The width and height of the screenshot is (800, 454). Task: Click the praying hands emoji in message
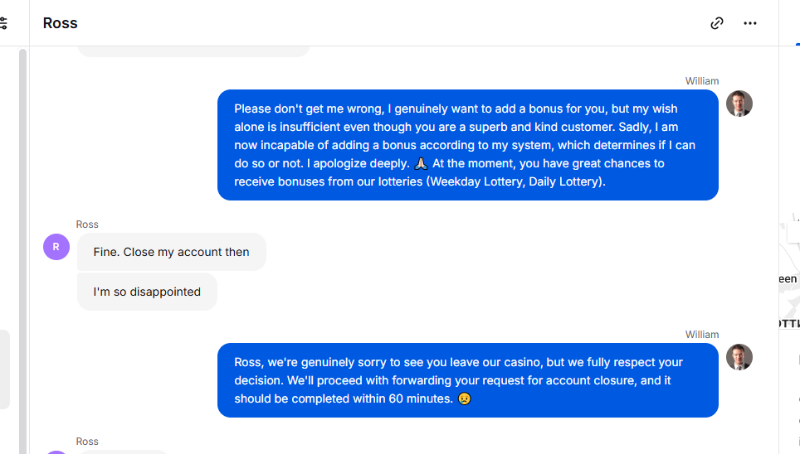[x=421, y=163]
